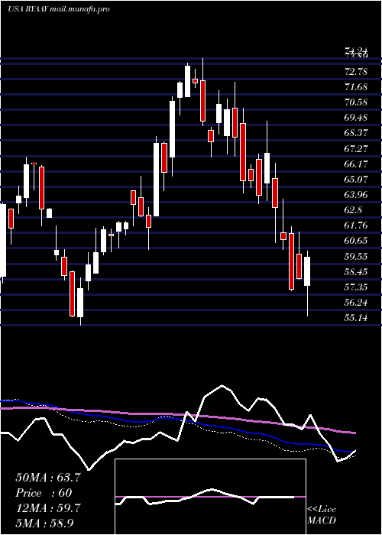Click the 61.76 price axis label
Screen dimensions: 382x535
[x=357, y=225]
